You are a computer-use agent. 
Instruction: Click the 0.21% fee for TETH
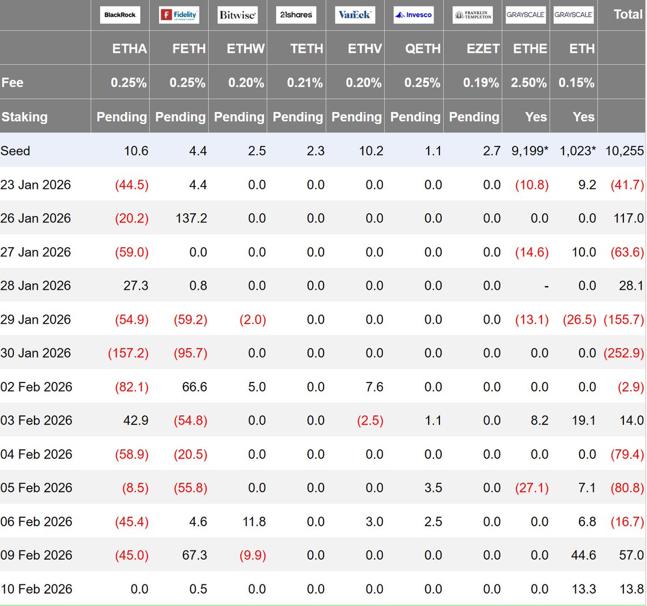pyautogui.click(x=305, y=83)
